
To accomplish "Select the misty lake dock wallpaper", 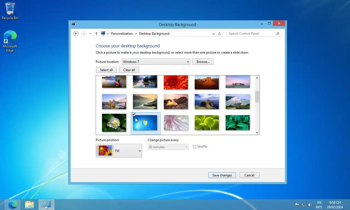I will pyautogui.click(x=145, y=102).
